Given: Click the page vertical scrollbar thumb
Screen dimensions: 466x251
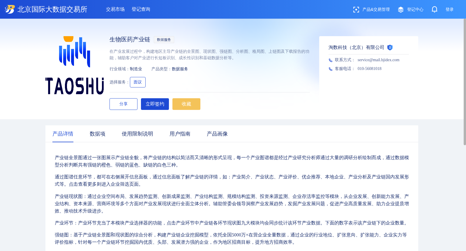Looking at the screenshot, I should coord(465,82).
